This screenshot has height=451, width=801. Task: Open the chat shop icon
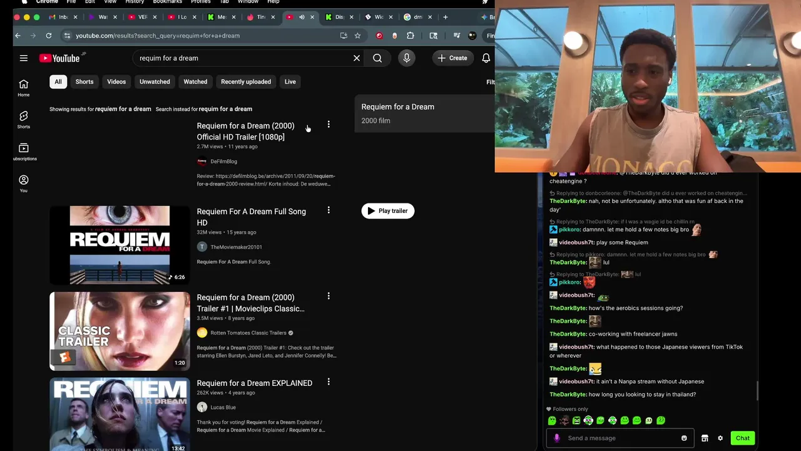pos(705,438)
